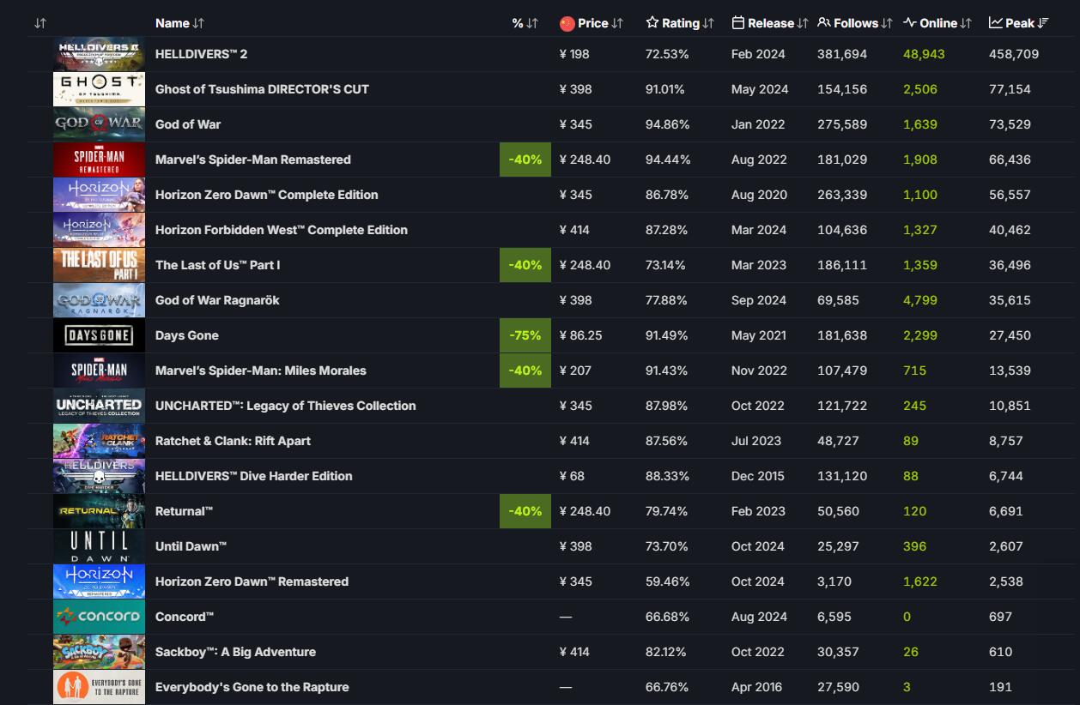Select Everybody's Gone to the Rapture
This screenshot has height=705, width=1080.
pos(252,687)
